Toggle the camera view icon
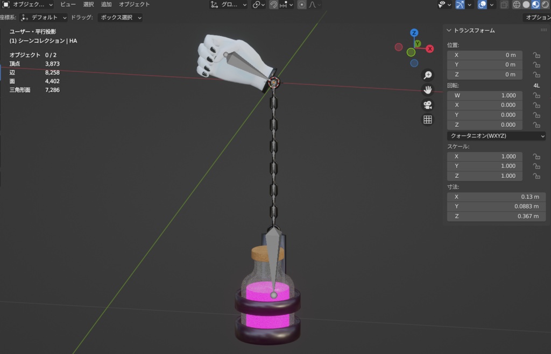551x354 pixels. [428, 105]
